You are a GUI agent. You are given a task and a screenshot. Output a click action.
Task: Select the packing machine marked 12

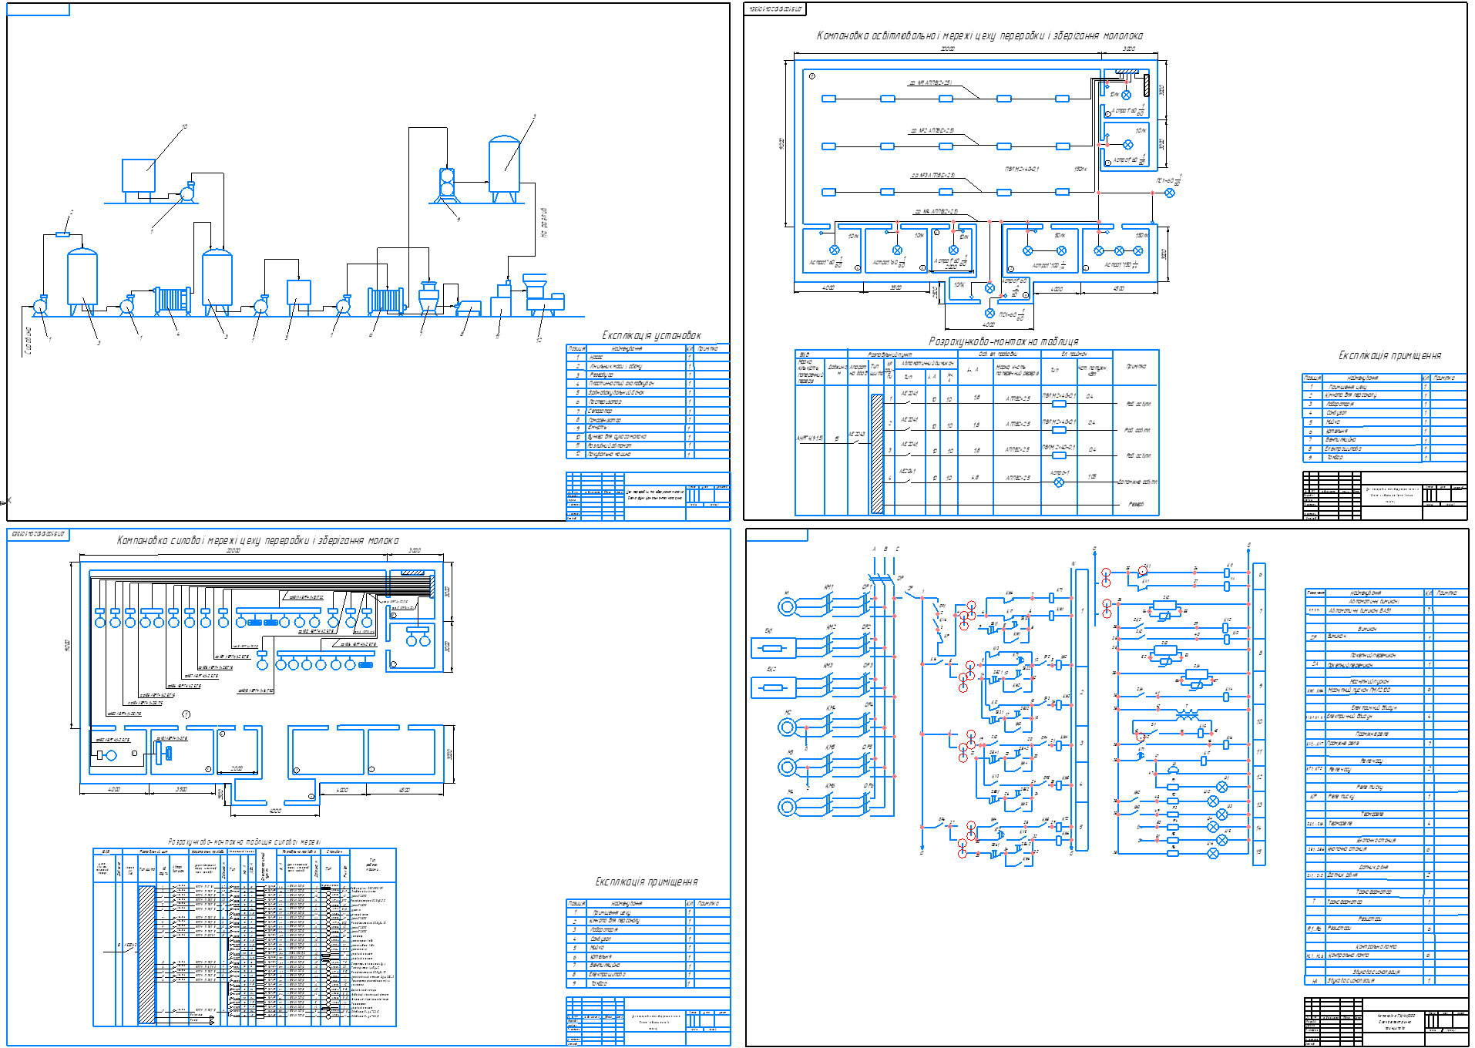(x=543, y=294)
